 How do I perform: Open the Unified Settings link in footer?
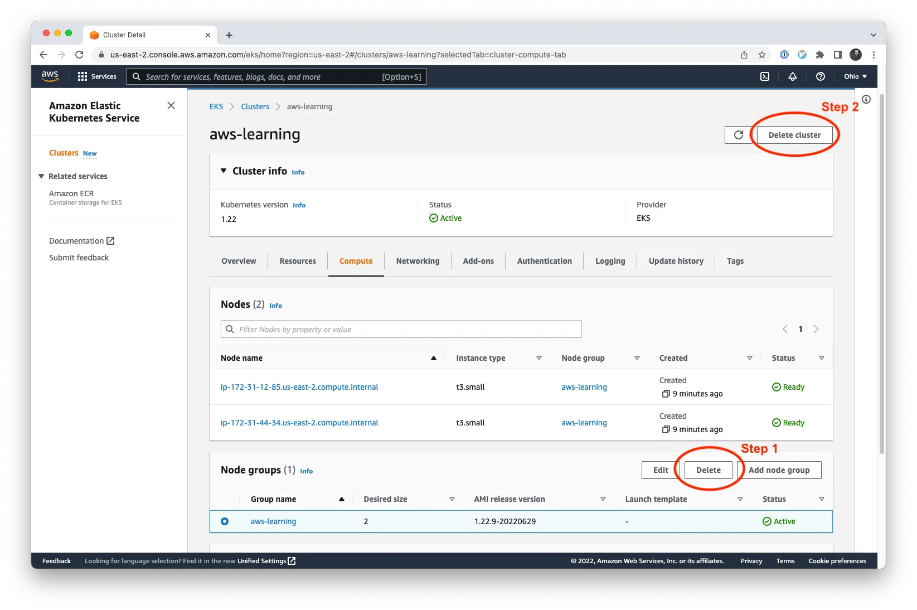pos(266,561)
